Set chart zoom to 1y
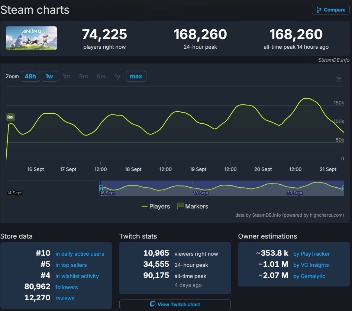 click(x=117, y=76)
